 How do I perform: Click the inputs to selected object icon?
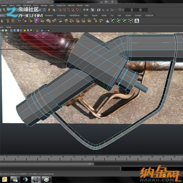pyautogui.click(x=84, y=10)
